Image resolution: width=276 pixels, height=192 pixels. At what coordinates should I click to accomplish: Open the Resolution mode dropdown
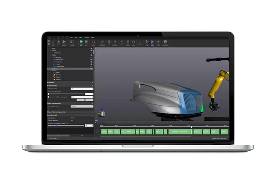pos(82,88)
